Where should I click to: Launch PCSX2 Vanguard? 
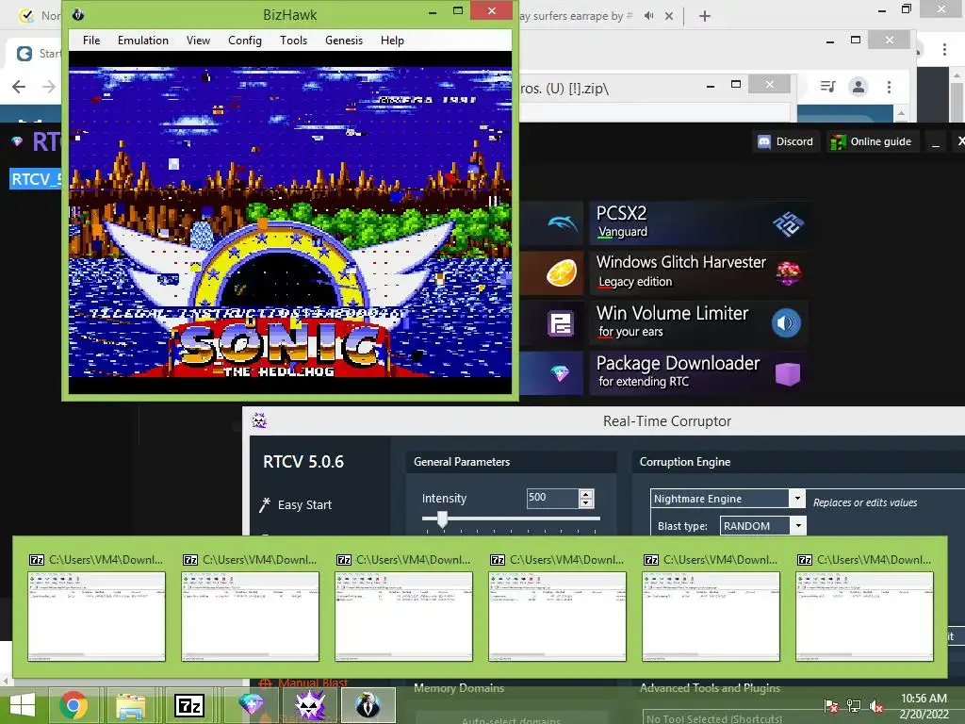tap(698, 222)
